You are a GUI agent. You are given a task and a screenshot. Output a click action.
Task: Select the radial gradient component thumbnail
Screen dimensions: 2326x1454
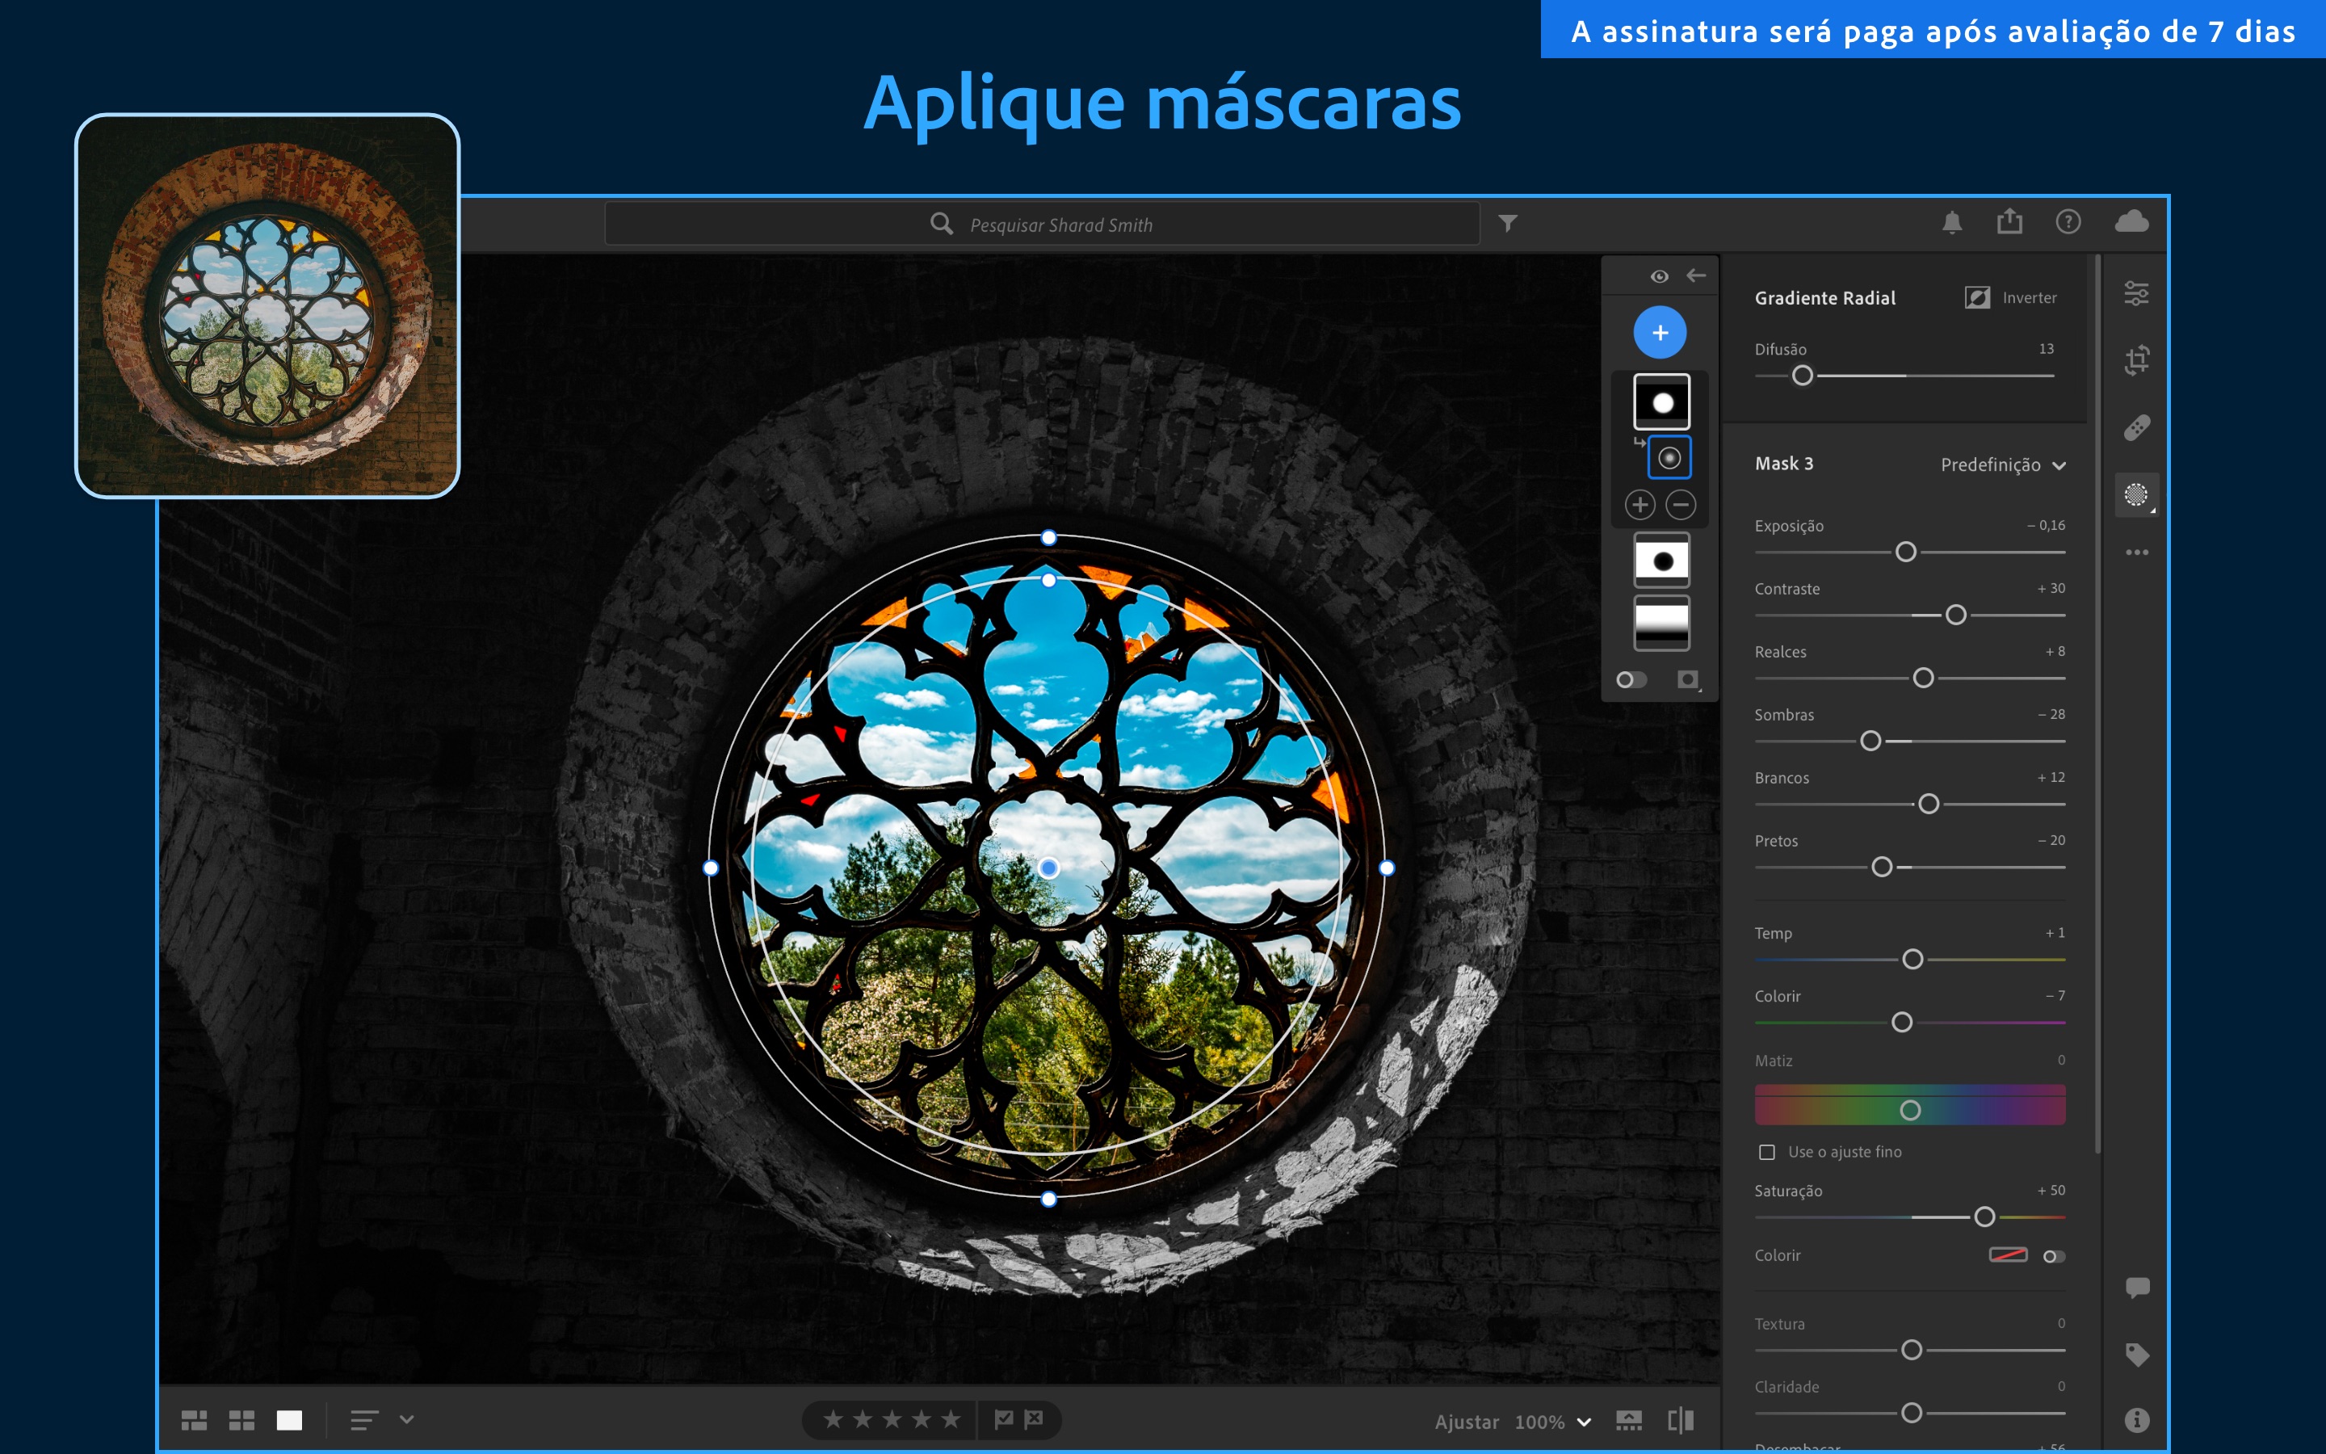click(x=1669, y=458)
